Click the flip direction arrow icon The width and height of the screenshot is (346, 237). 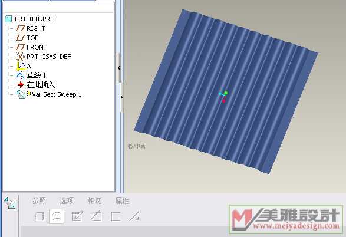point(134,216)
